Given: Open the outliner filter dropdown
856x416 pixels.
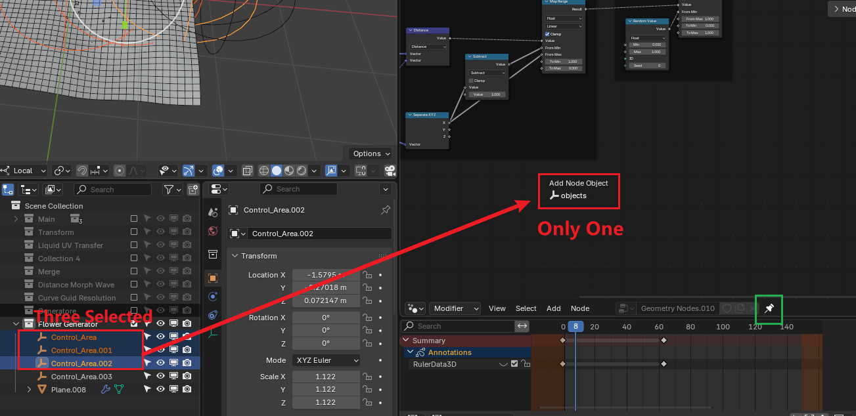Looking at the screenshot, I should pos(172,190).
